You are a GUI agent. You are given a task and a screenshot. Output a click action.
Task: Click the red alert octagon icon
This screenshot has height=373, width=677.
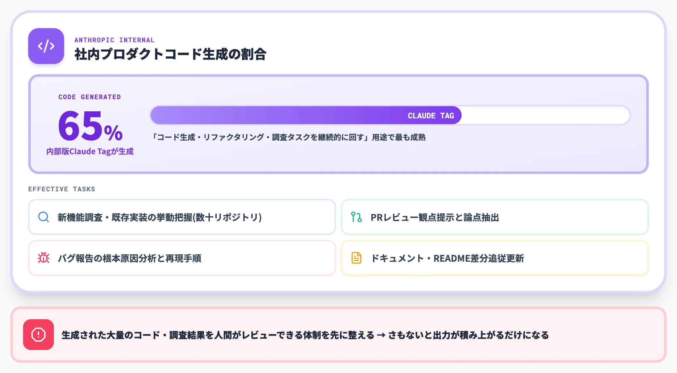[38, 335]
